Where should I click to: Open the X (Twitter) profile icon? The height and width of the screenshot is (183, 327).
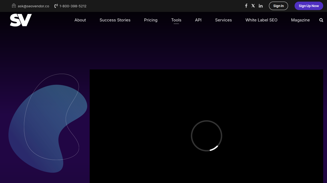click(x=253, y=6)
